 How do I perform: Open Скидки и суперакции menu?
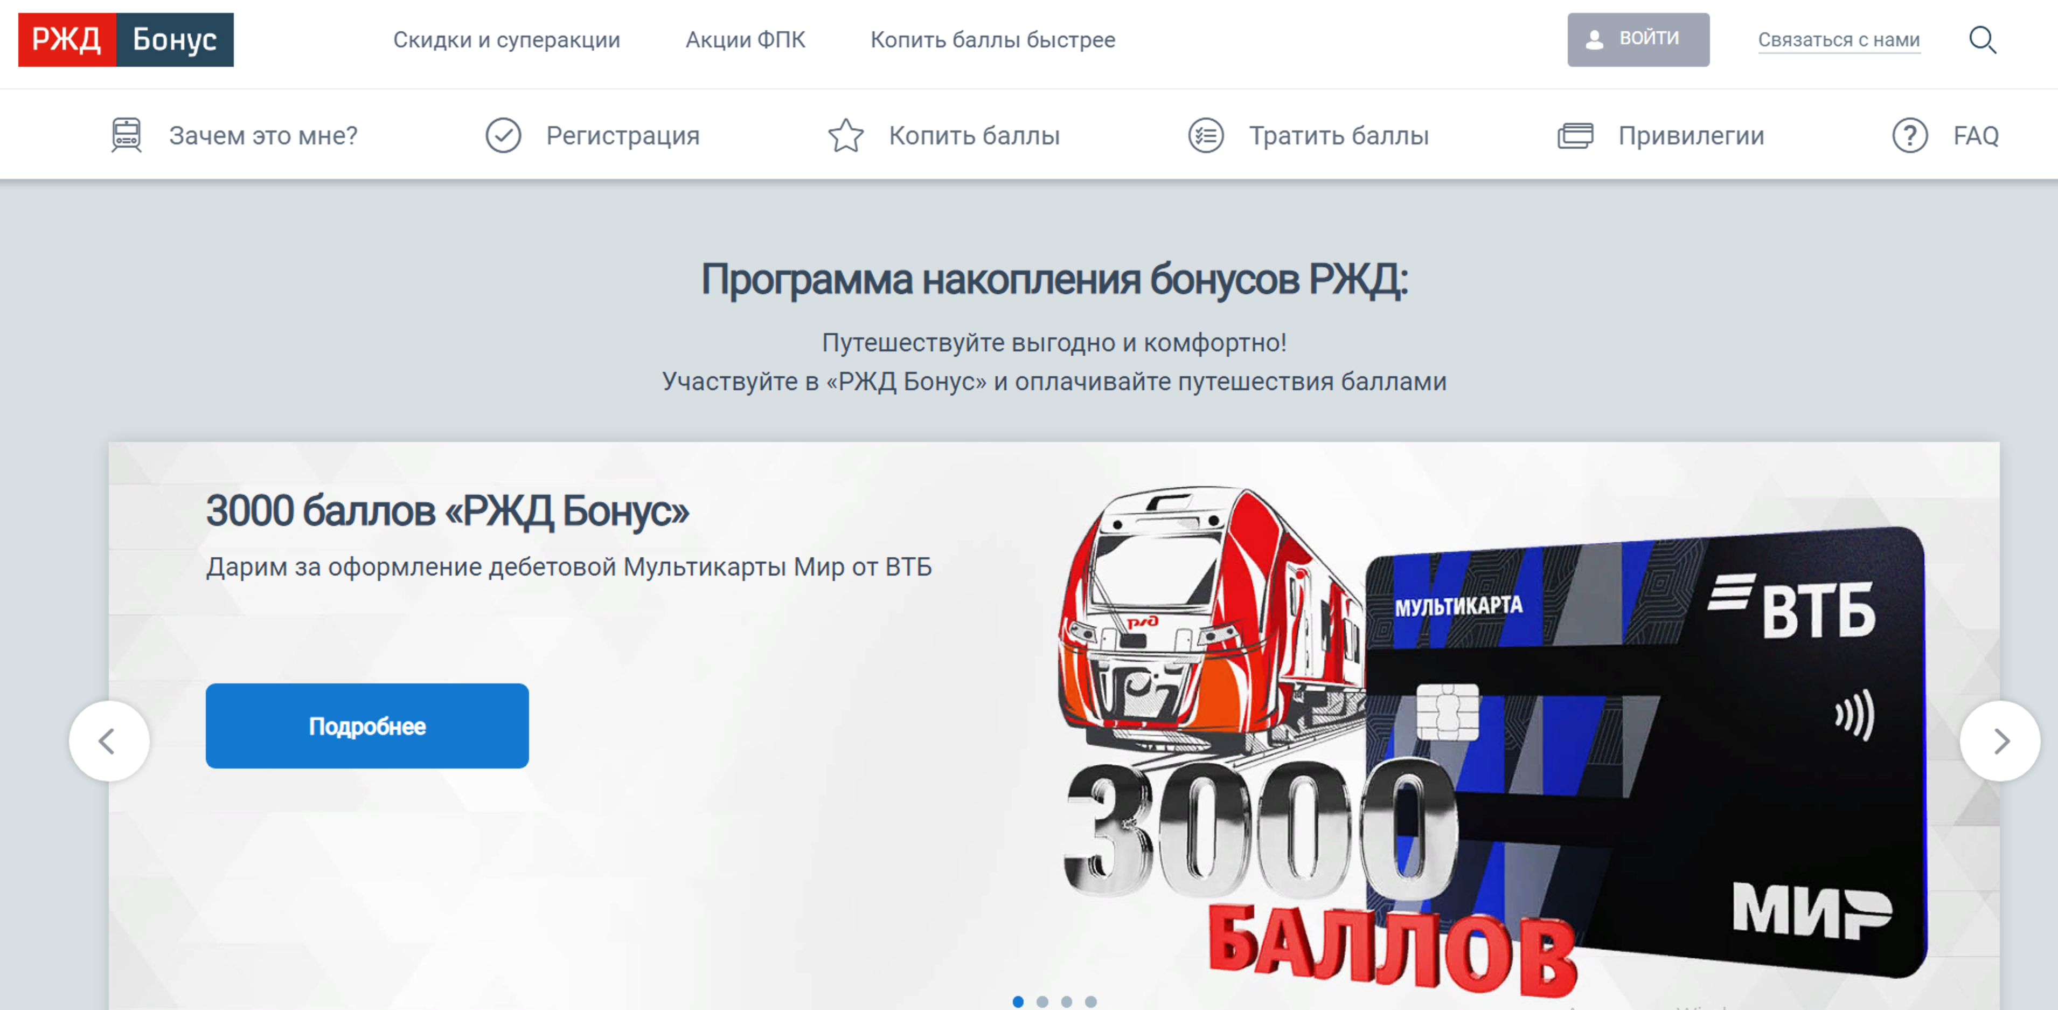coord(506,39)
